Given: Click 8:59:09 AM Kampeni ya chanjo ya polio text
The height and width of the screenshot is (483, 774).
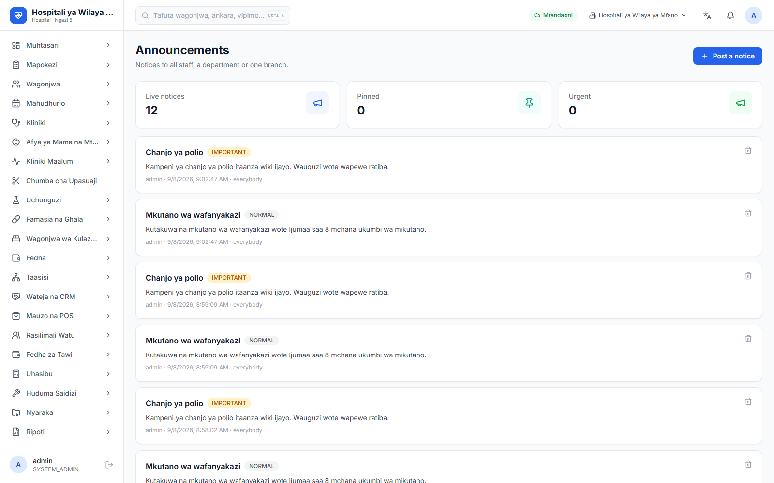Looking at the screenshot, I should [267, 292].
